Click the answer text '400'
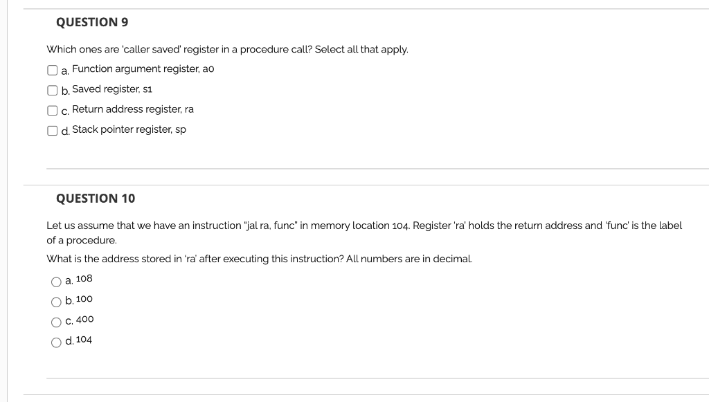This screenshot has width=709, height=402. pos(84,319)
